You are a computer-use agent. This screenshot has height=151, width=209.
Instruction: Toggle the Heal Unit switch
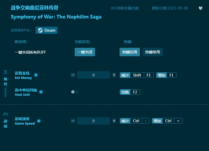pos(75,92)
